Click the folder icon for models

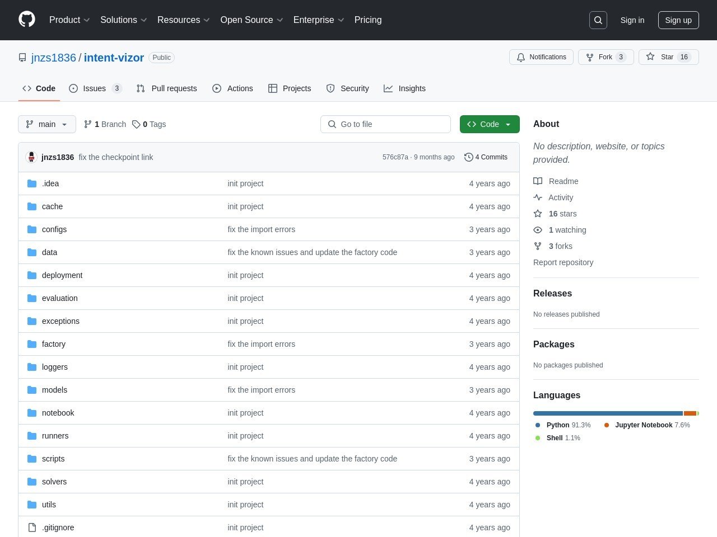[32, 390]
